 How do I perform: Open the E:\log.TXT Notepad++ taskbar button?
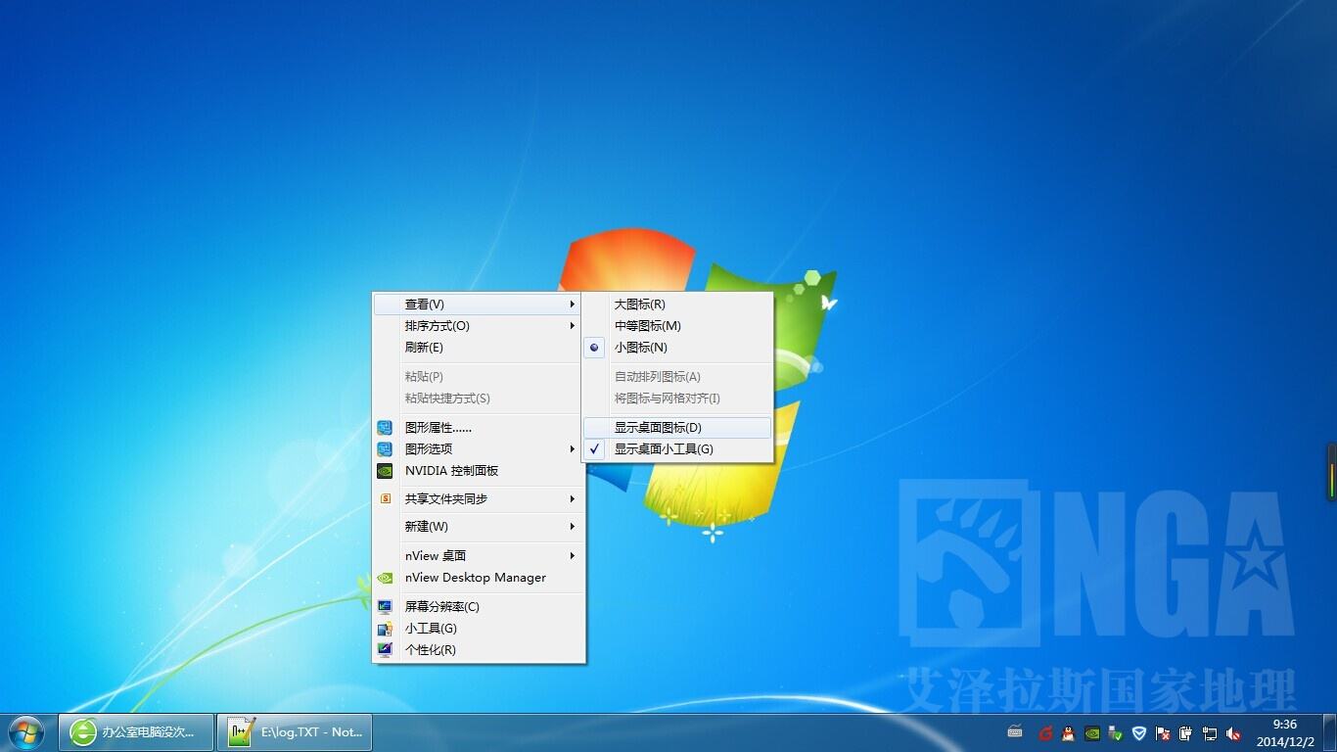click(x=295, y=731)
